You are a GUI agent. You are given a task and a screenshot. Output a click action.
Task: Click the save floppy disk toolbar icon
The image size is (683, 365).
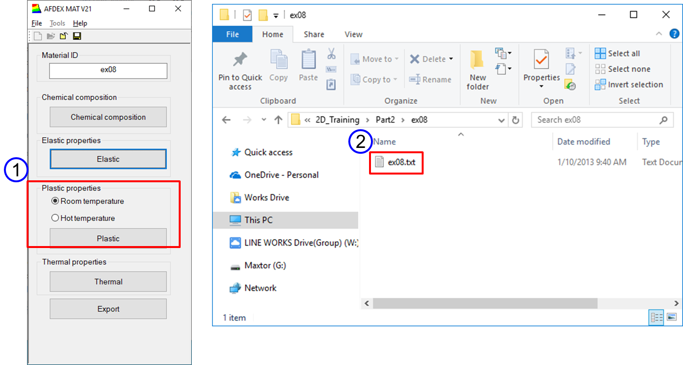pyautogui.click(x=77, y=36)
